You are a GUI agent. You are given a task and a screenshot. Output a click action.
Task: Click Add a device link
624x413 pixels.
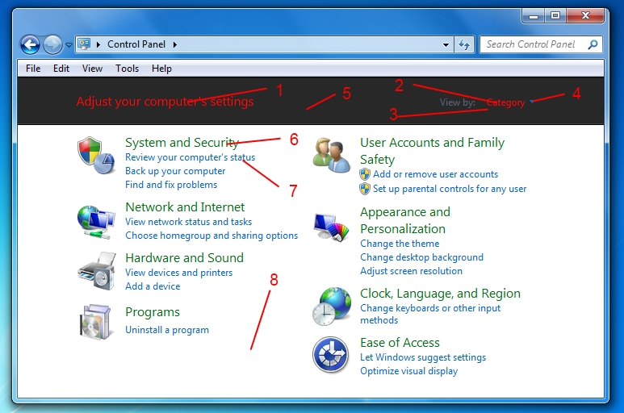(x=153, y=286)
